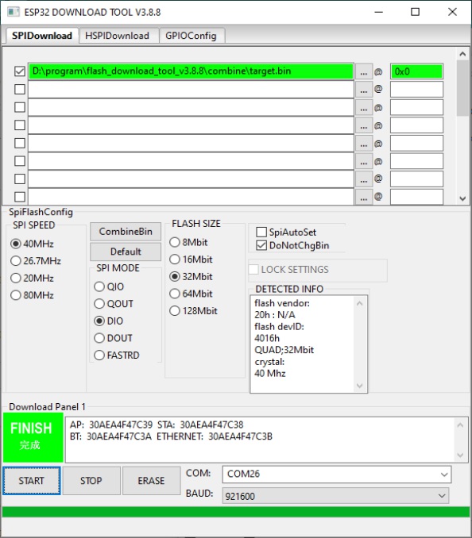Click the green download progress bar
The image size is (472, 538).
[x=236, y=512]
